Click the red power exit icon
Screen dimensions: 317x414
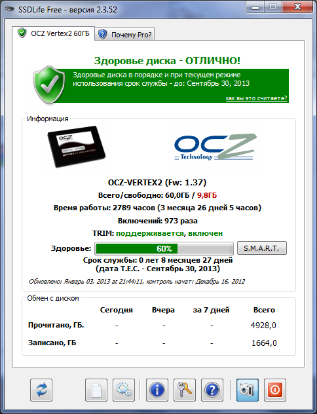point(275,390)
